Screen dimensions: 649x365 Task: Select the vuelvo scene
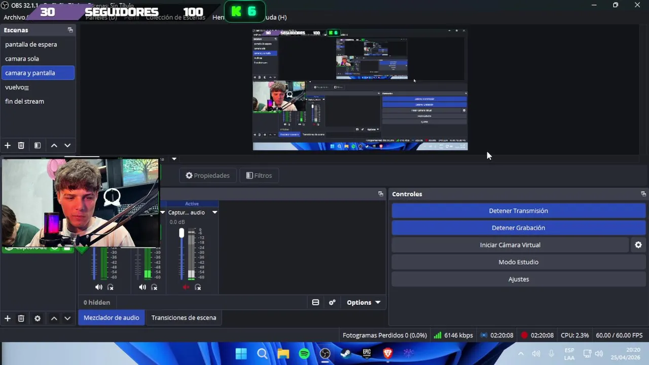click(x=38, y=87)
